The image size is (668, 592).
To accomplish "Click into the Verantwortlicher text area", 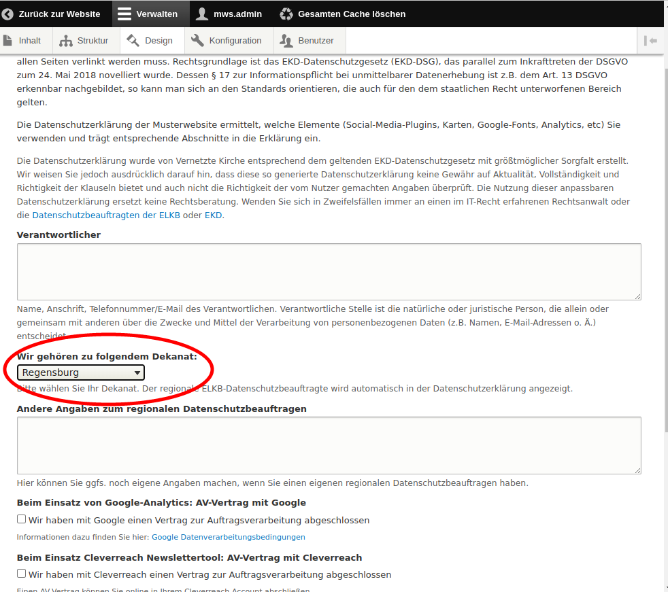I will tap(329, 271).
